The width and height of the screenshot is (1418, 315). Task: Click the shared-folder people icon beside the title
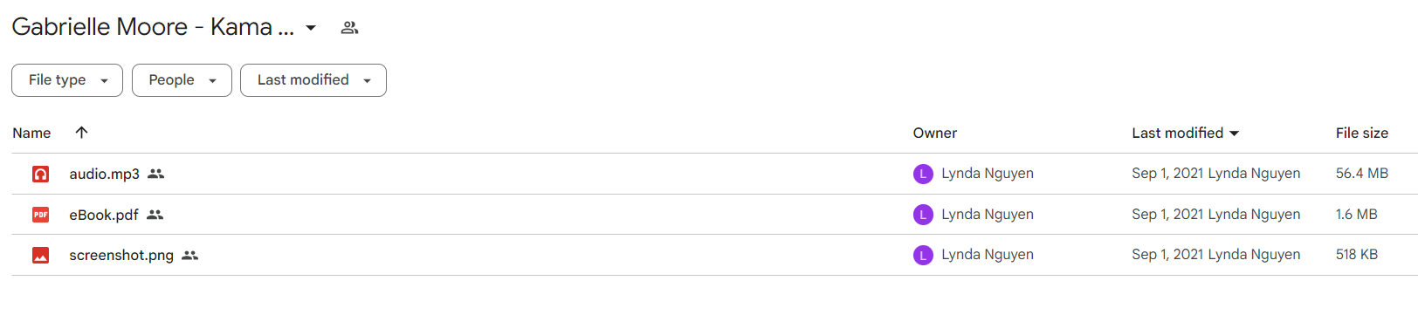point(349,28)
